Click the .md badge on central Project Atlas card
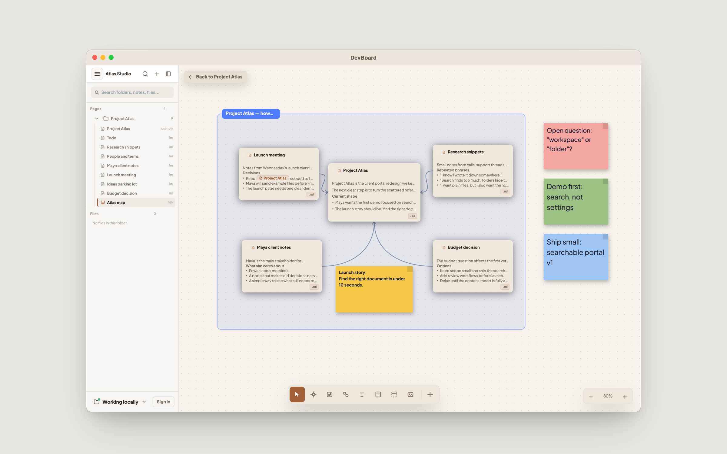Viewport: 727px width, 454px height. (413, 216)
